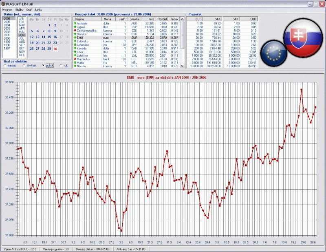The image size is (326, 252).
Task: Select month MAR in the month list
Action: [x=22, y=25]
